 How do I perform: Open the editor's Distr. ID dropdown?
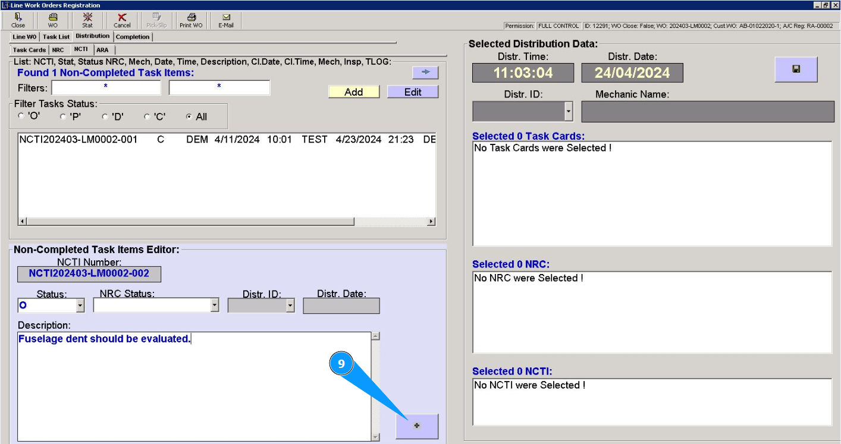[x=291, y=306]
